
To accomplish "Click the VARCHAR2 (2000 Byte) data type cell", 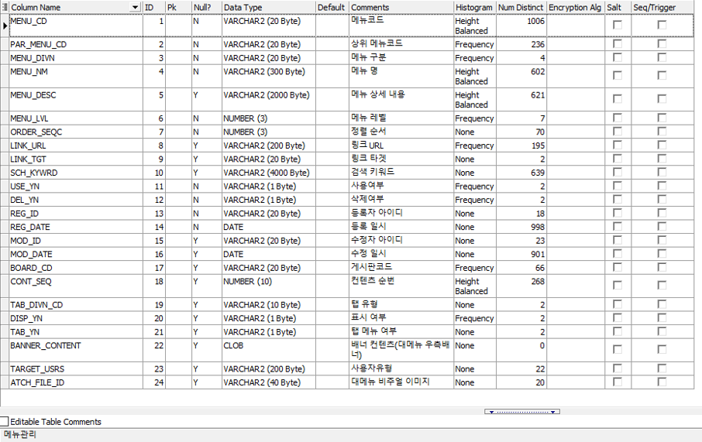I will click(269, 99).
